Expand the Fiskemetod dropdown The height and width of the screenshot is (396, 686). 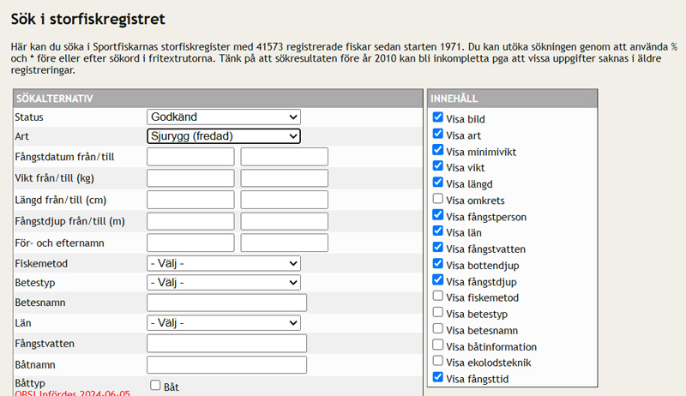coord(224,263)
